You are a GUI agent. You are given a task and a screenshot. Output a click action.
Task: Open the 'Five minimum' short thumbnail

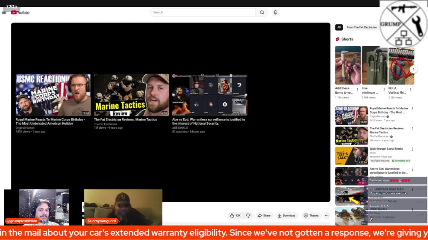pyautogui.click(x=374, y=65)
